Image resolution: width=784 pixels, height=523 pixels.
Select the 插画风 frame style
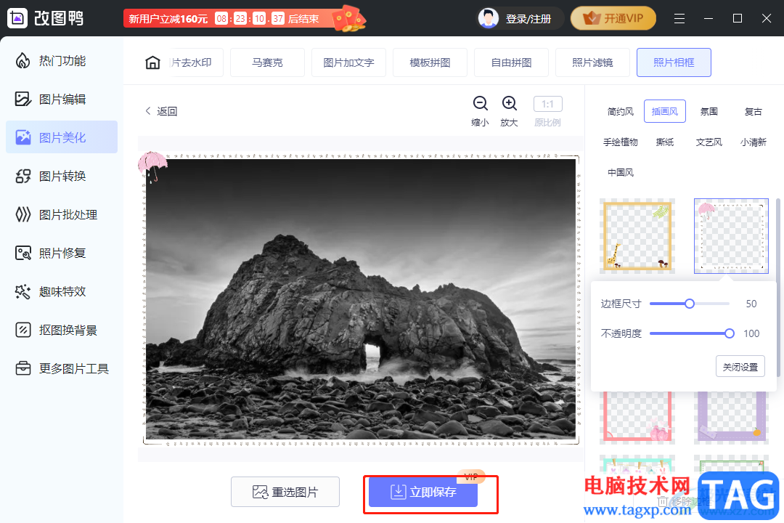pyautogui.click(x=664, y=111)
